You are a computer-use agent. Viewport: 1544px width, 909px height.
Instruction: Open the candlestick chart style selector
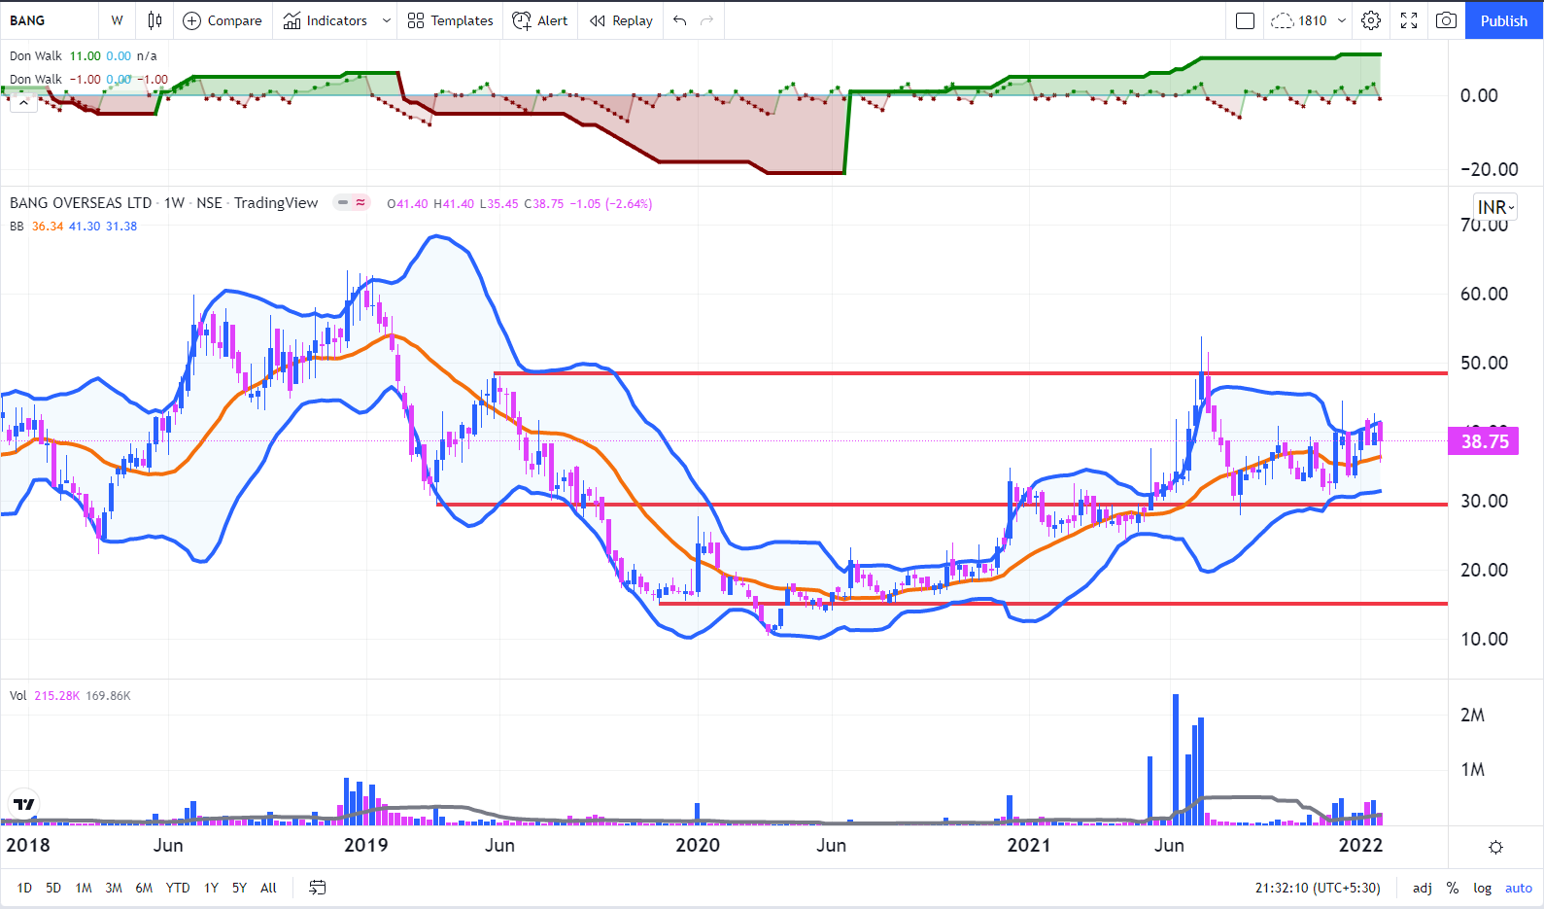[154, 20]
